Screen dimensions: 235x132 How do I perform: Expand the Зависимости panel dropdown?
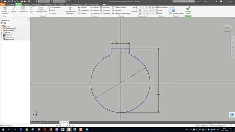click(143, 16)
